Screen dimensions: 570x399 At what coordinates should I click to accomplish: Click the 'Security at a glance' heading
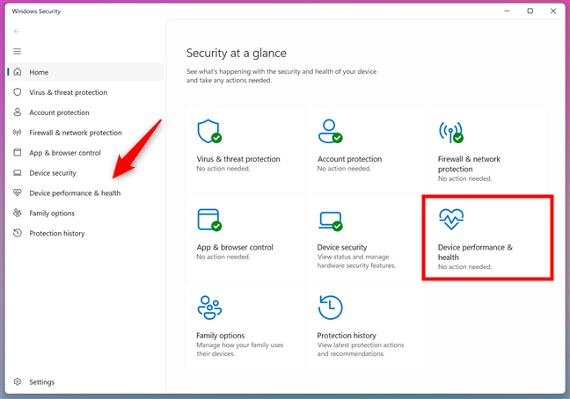237,53
